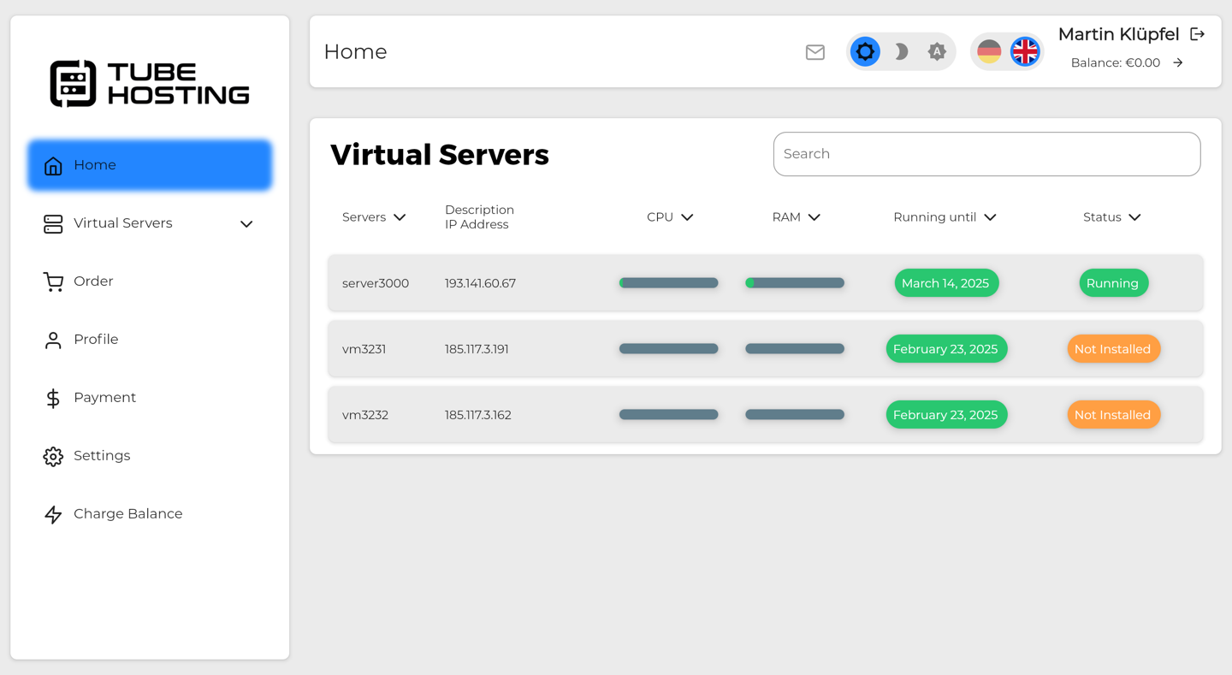Click the RAM usage bar of server3000
Screen dimensions: 1232x675
[795, 282]
